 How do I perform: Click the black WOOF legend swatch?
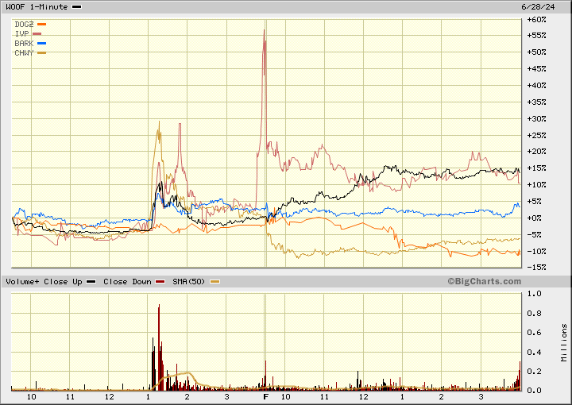click(x=77, y=7)
